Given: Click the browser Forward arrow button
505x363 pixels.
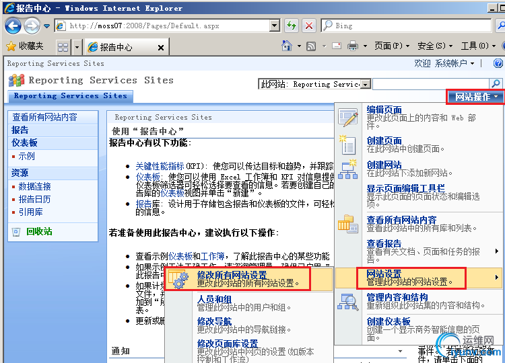Looking at the screenshot, I should (32, 26).
